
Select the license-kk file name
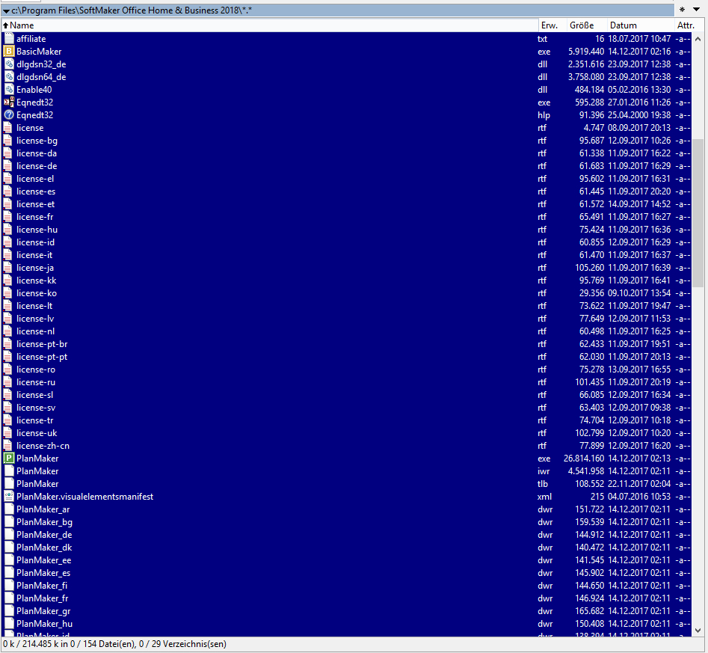(36, 280)
